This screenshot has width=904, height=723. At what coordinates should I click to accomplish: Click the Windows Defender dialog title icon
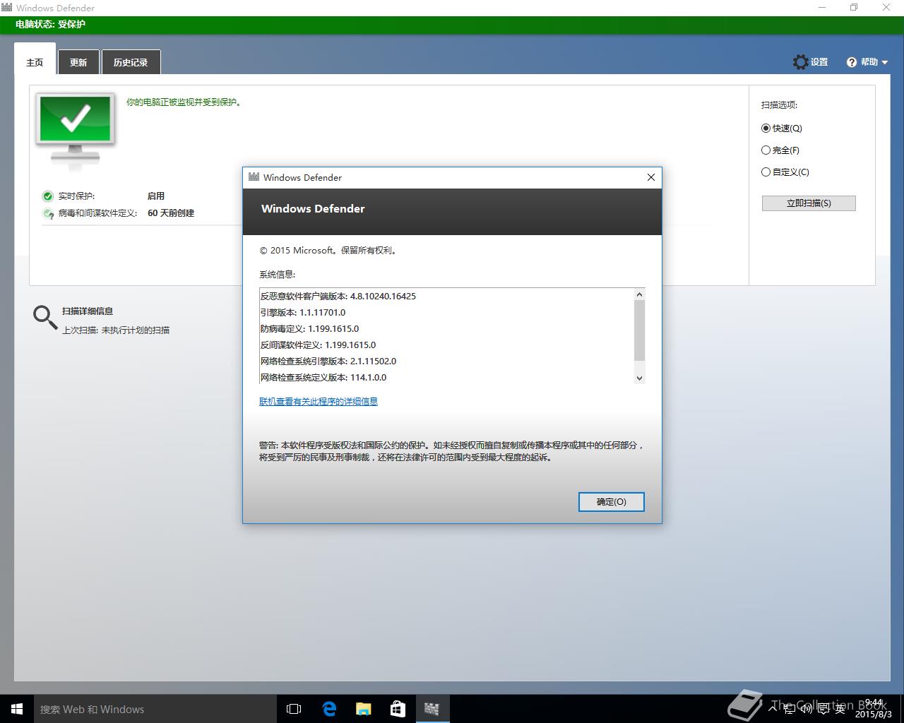pos(254,177)
